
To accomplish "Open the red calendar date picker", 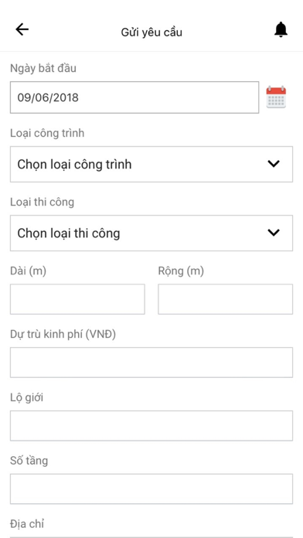I will point(276,97).
